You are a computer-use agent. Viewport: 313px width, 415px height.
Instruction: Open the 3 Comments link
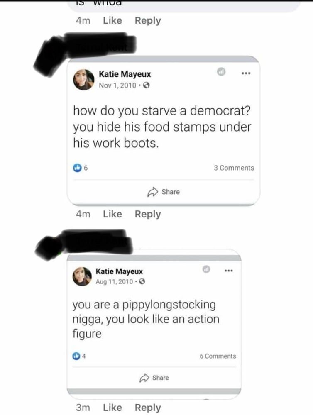tap(234, 168)
